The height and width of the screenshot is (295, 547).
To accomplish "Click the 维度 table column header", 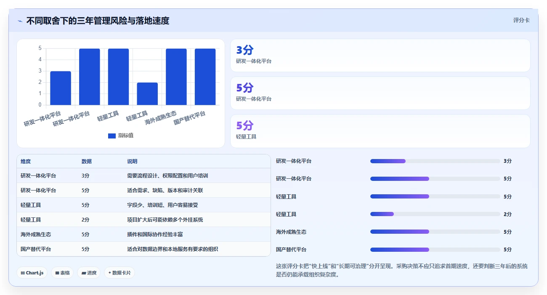I will click(x=26, y=162).
